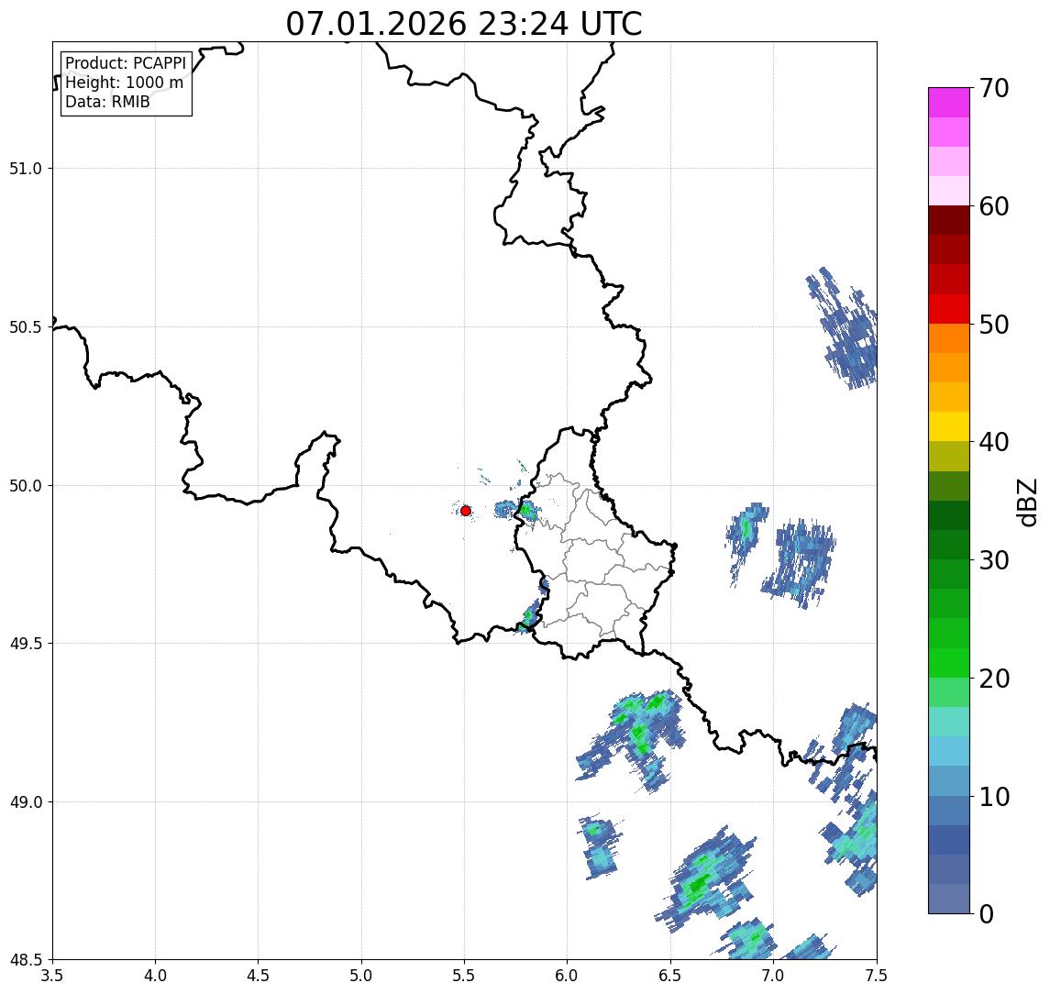Click the colorbar tick value 20
1050x994 pixels.
993,679
